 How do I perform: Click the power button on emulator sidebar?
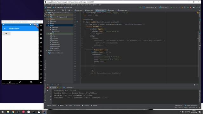click(x=41, y=78)
